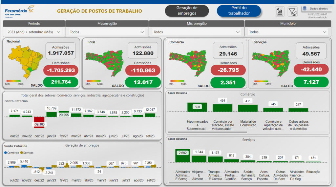The width and height of the screenshot is (336, 187).
Task: Switch to Geração de empregos tab
Action: coord(187,10)
